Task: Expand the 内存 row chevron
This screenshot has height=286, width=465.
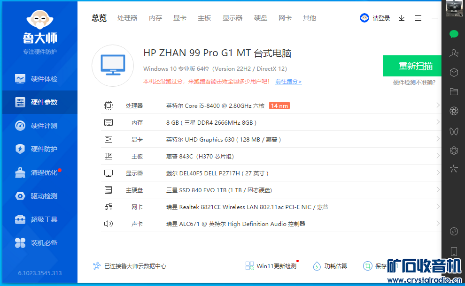Action: coord(438,122)
